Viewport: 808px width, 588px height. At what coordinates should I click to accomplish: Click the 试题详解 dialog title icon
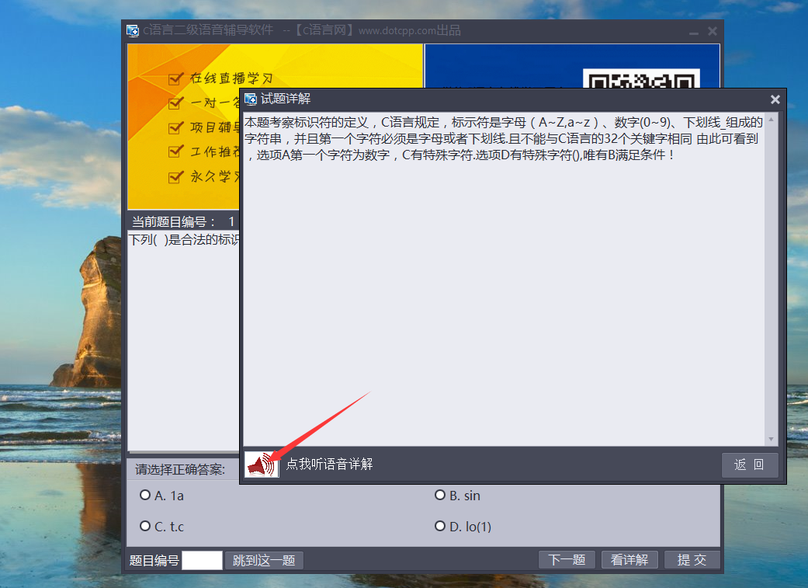pyautogui.click(x=251, y=99)
